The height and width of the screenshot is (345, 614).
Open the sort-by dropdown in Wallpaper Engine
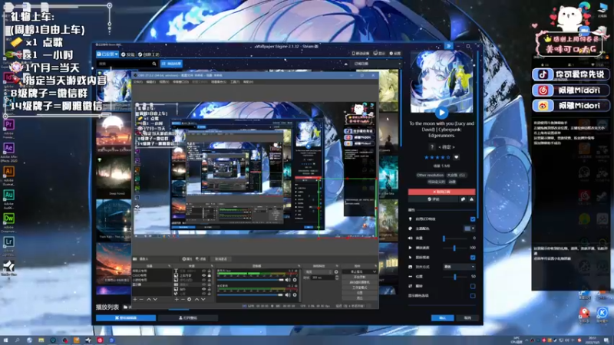[376, 64]
